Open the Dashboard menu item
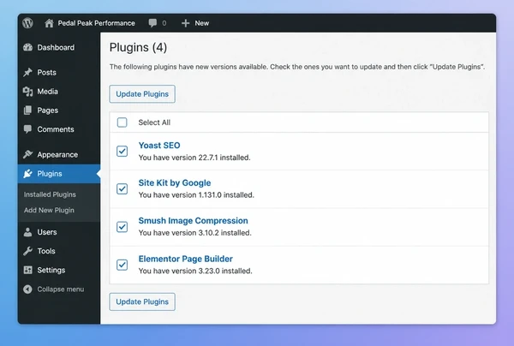The image size is (514, 346). point(56,47)
